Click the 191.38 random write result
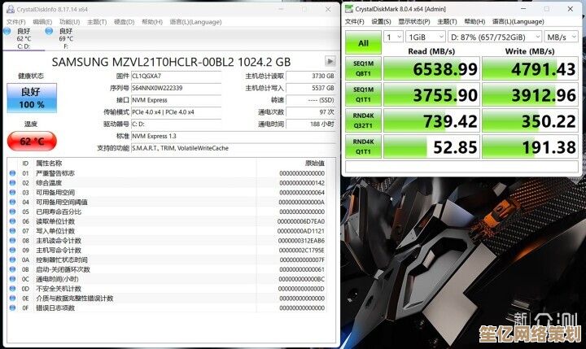 pos(531,147)
